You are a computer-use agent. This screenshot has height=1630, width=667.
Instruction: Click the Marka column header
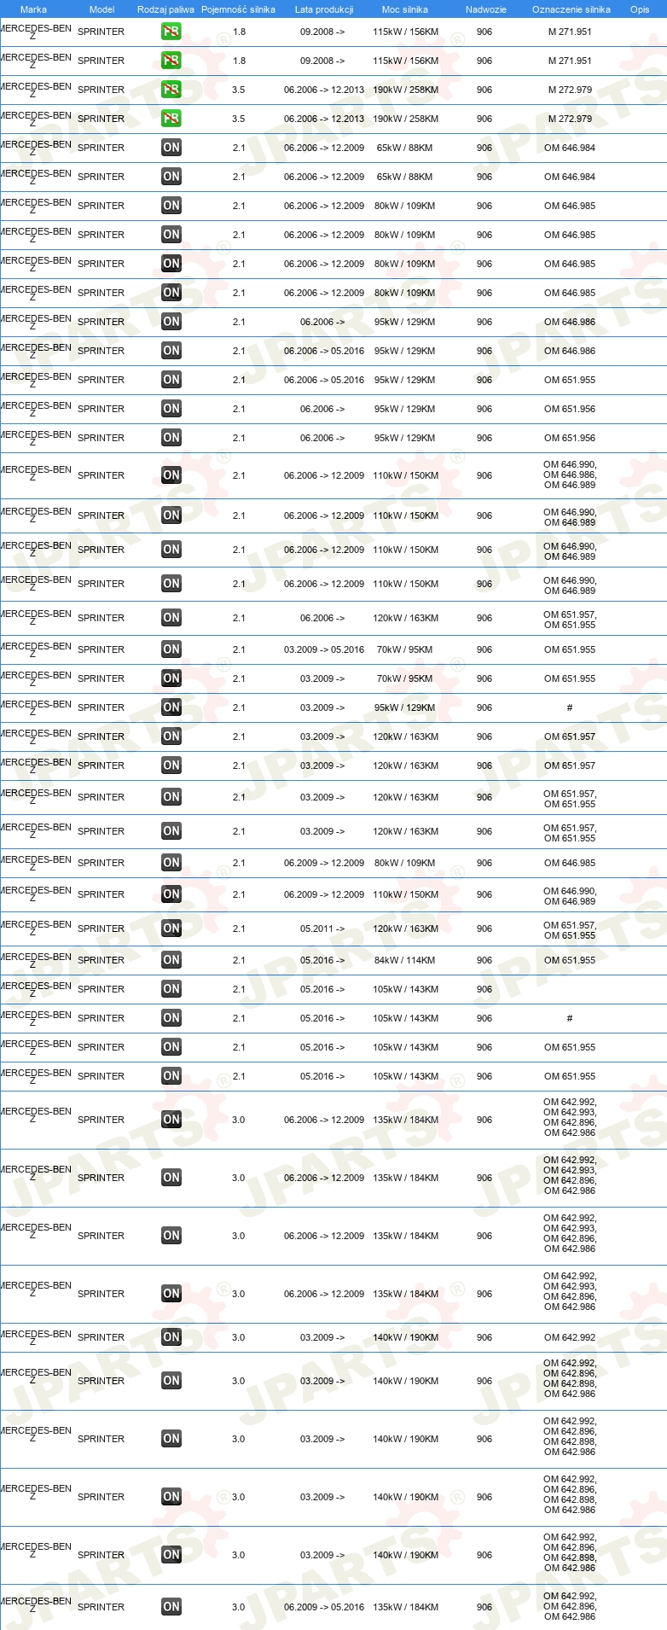coord(33,9)
